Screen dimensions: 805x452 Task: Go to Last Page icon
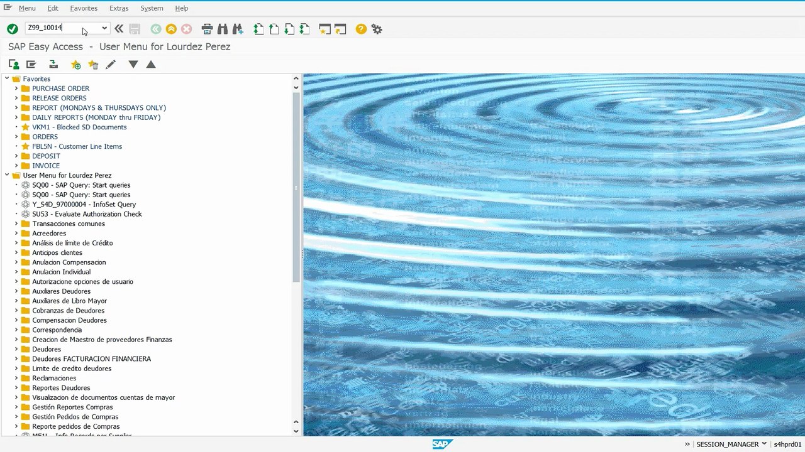pos(304,29)
